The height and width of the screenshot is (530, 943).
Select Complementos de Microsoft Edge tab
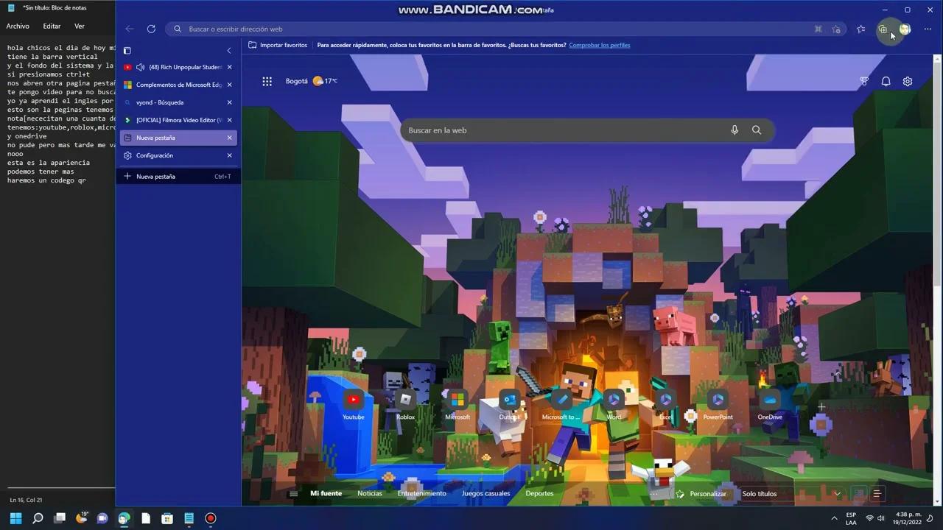[178, 85]
